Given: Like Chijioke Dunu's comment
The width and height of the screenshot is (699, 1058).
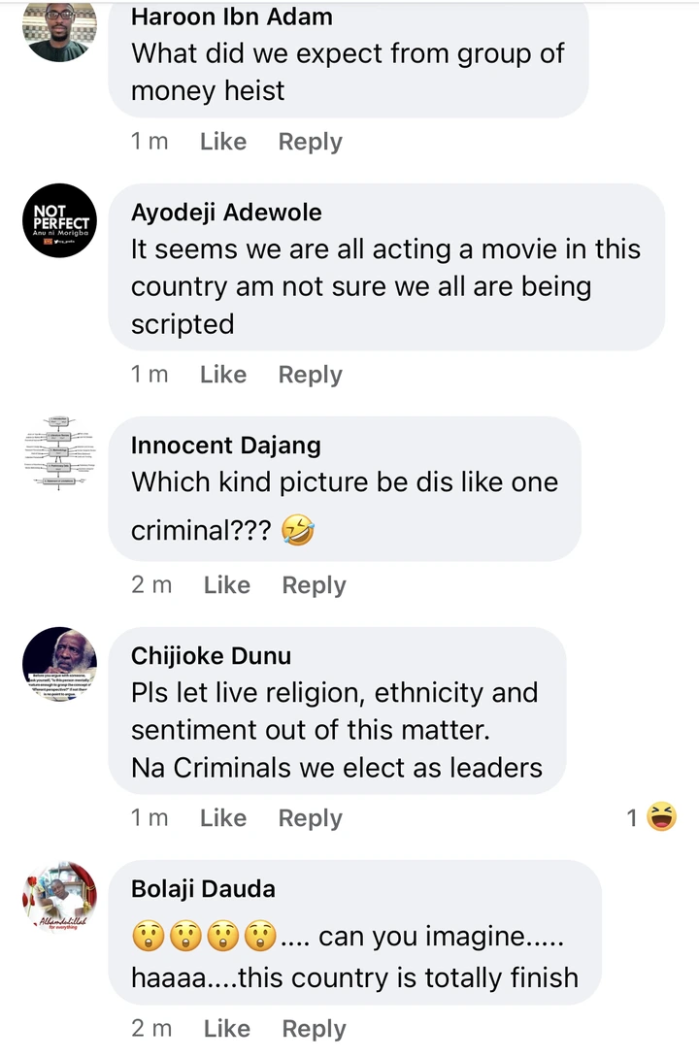Looking at the screenshot, I should pyautogui.click(x=223, y=818).
